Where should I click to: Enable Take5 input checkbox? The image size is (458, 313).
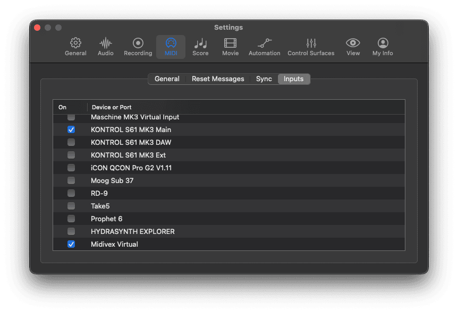[x=71, y=206]
